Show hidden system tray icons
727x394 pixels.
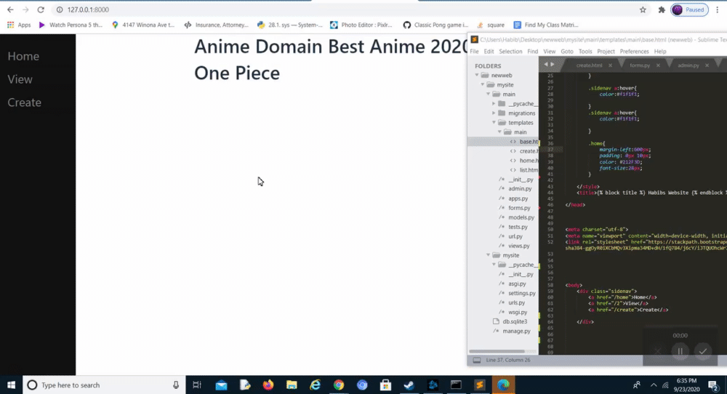coord(654,385)
